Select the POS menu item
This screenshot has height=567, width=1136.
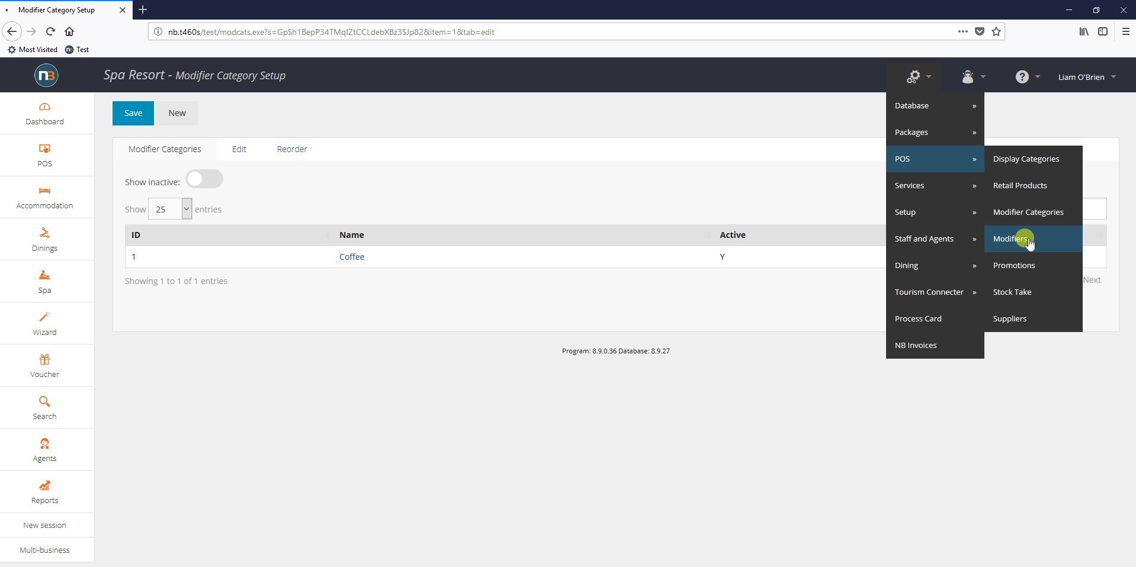coord(935,159)
